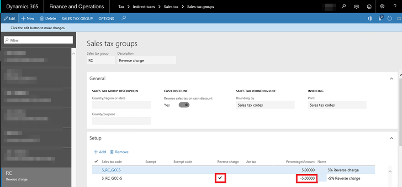Click the open in new window icon
The height and width of the screenshot is (187, 402).
click(399, 19)
